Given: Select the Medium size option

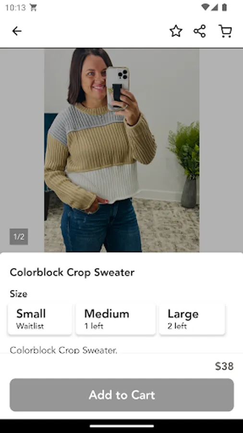Looking at the screenshot, I should pos(116,319).
